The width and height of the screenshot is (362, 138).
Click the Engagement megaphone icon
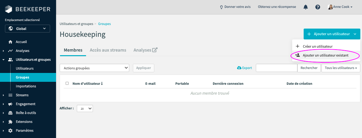11,104
